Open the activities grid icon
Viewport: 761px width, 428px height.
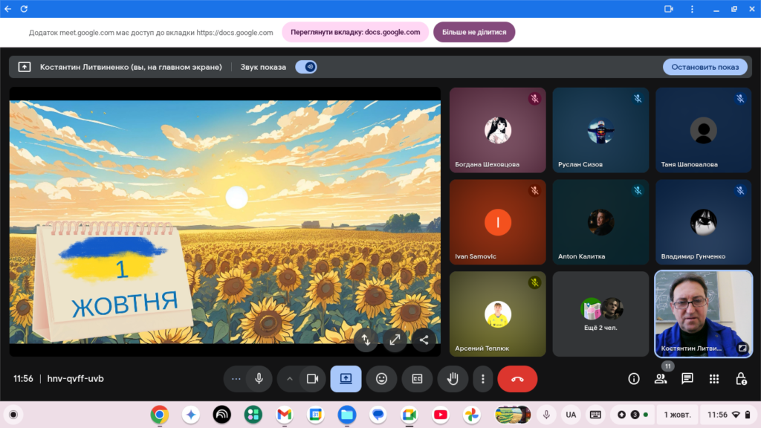[x=714, y=379]
